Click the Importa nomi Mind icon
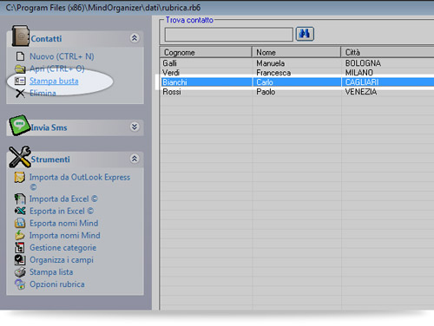434x326 pixels. (20, 235)
